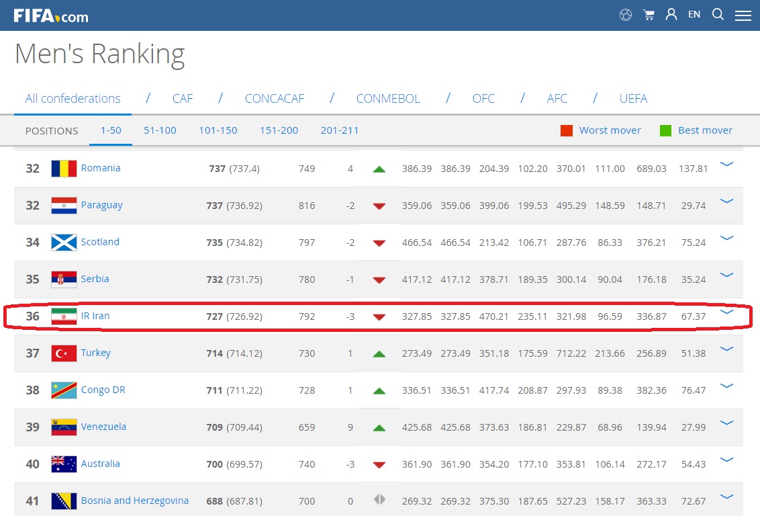Switch to positions 51-100 tab
Screen dimensions: 760x516
[160, 130]
